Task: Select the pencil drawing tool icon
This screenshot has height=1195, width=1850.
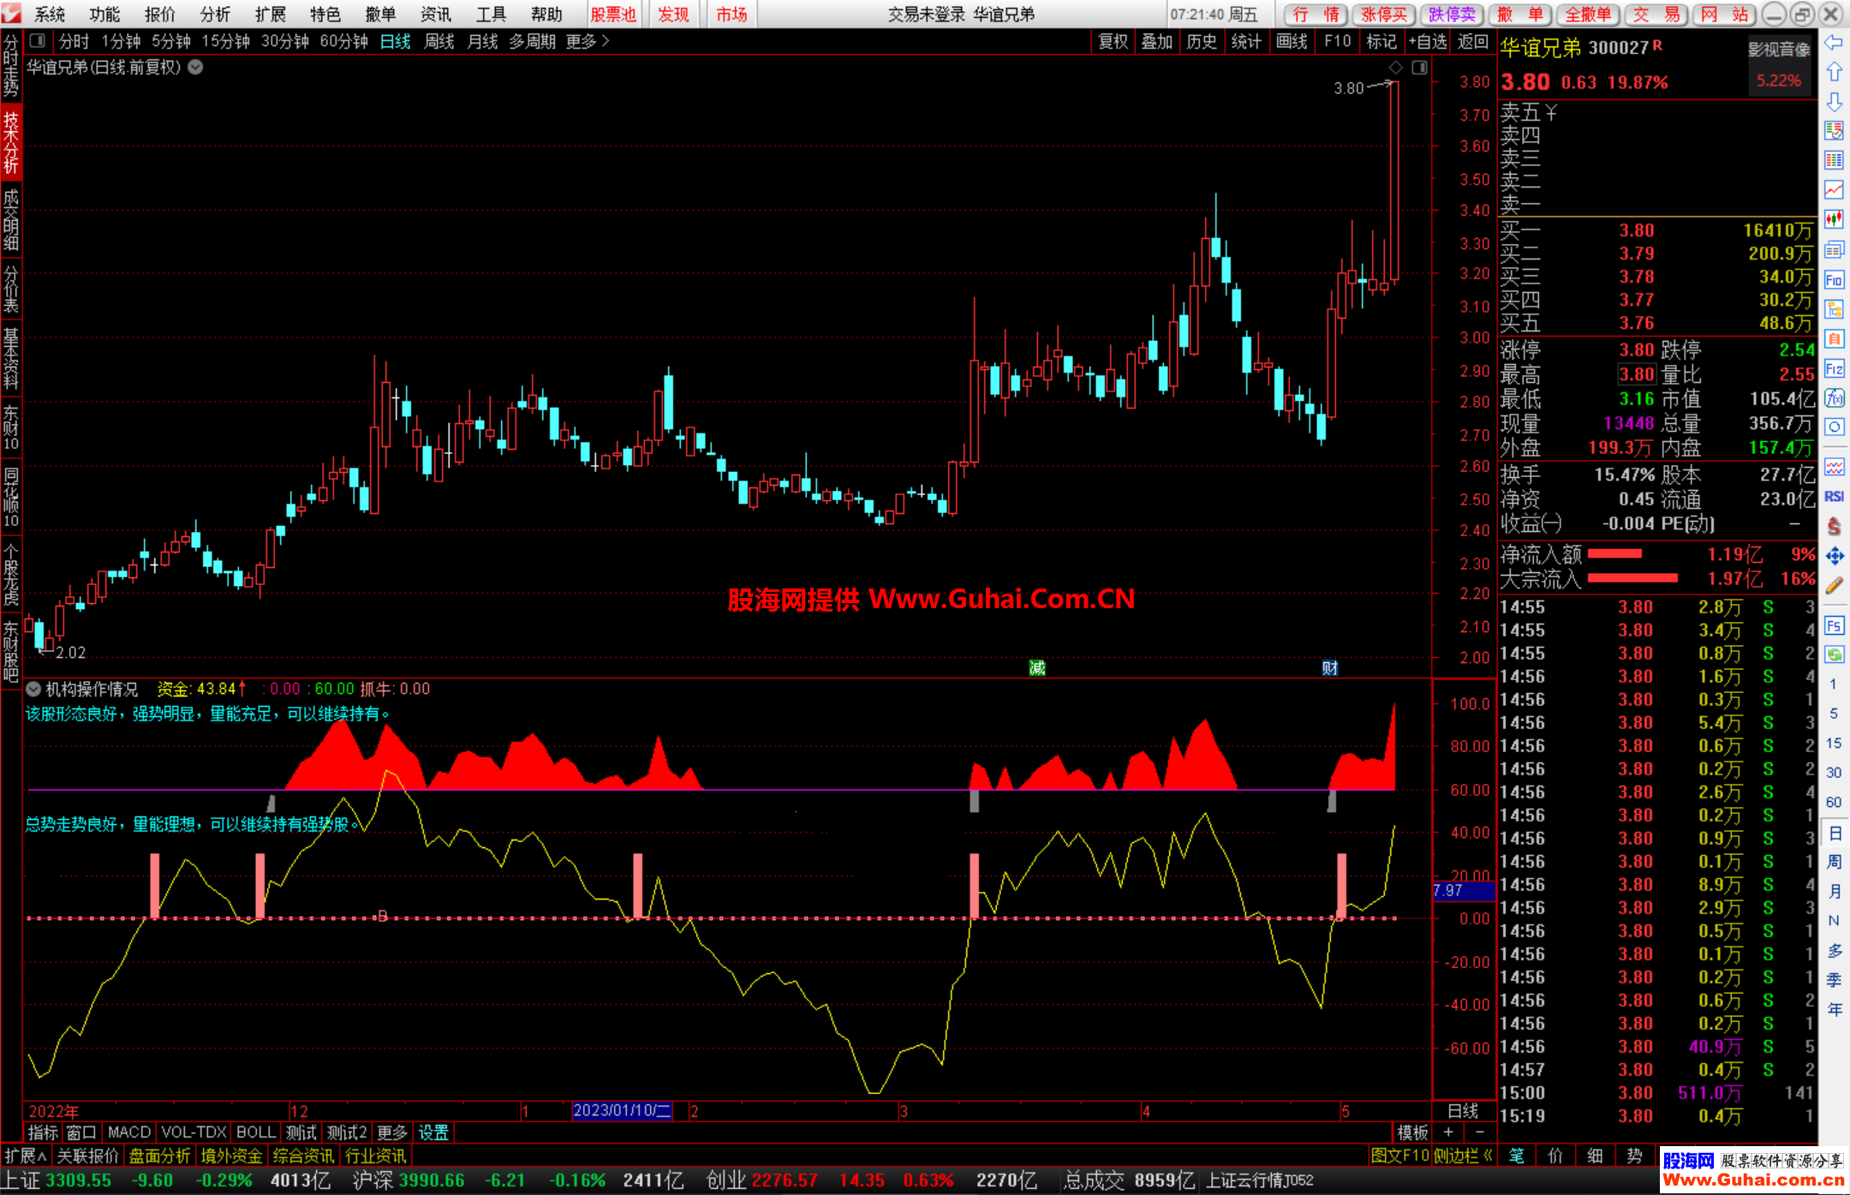Action: pos(1834,586)
